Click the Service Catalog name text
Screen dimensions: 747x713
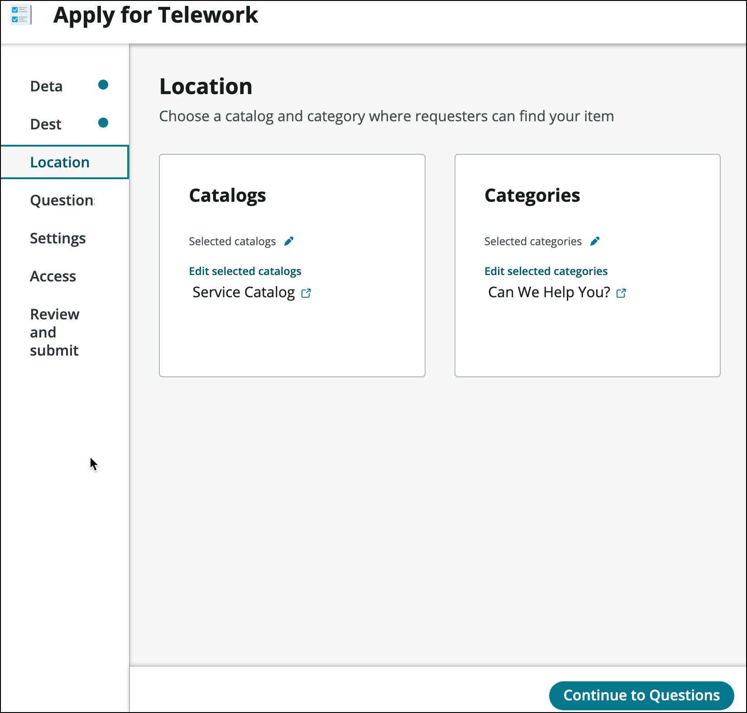click(x=244, y=292)
